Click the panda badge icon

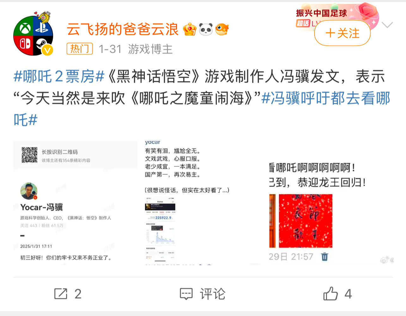pos(206,29)
